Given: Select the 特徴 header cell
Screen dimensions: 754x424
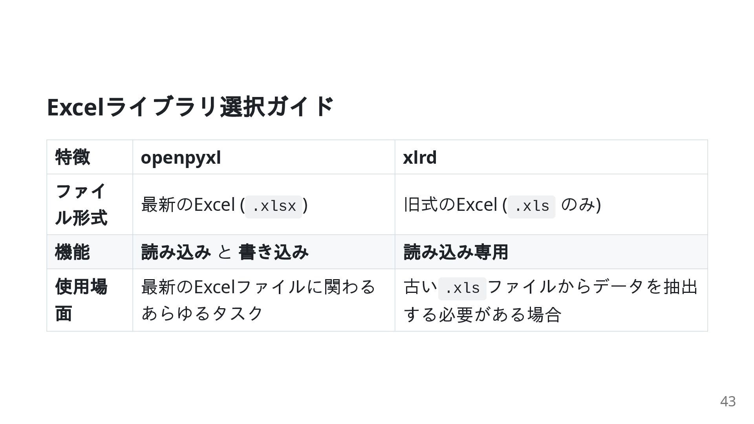Looking at the screenshot, I should 73,157.
